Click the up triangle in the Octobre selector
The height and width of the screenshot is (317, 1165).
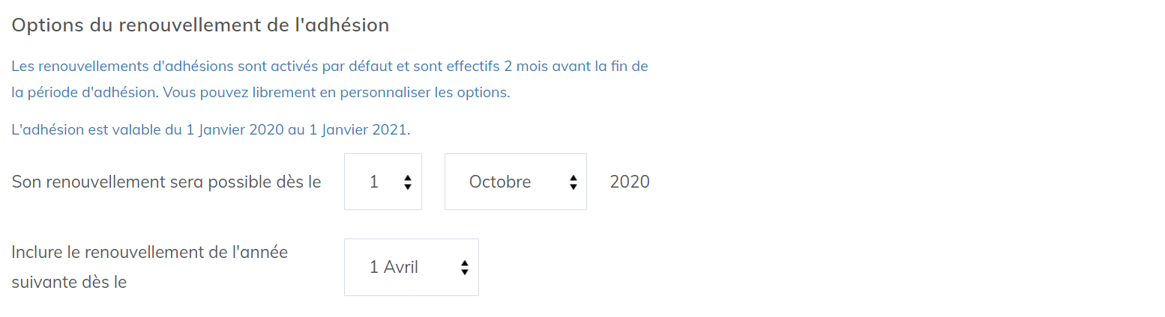(x=574, y=178)
